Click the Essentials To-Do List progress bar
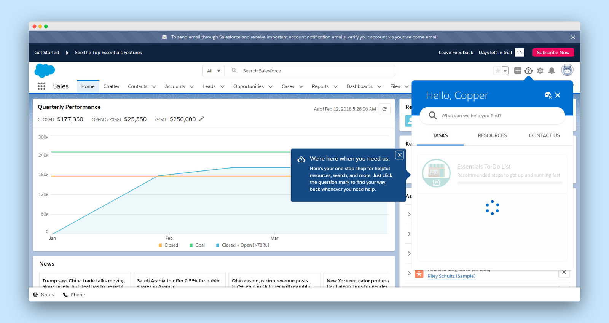This screenshot has height=323, width=609. point(510,183)
